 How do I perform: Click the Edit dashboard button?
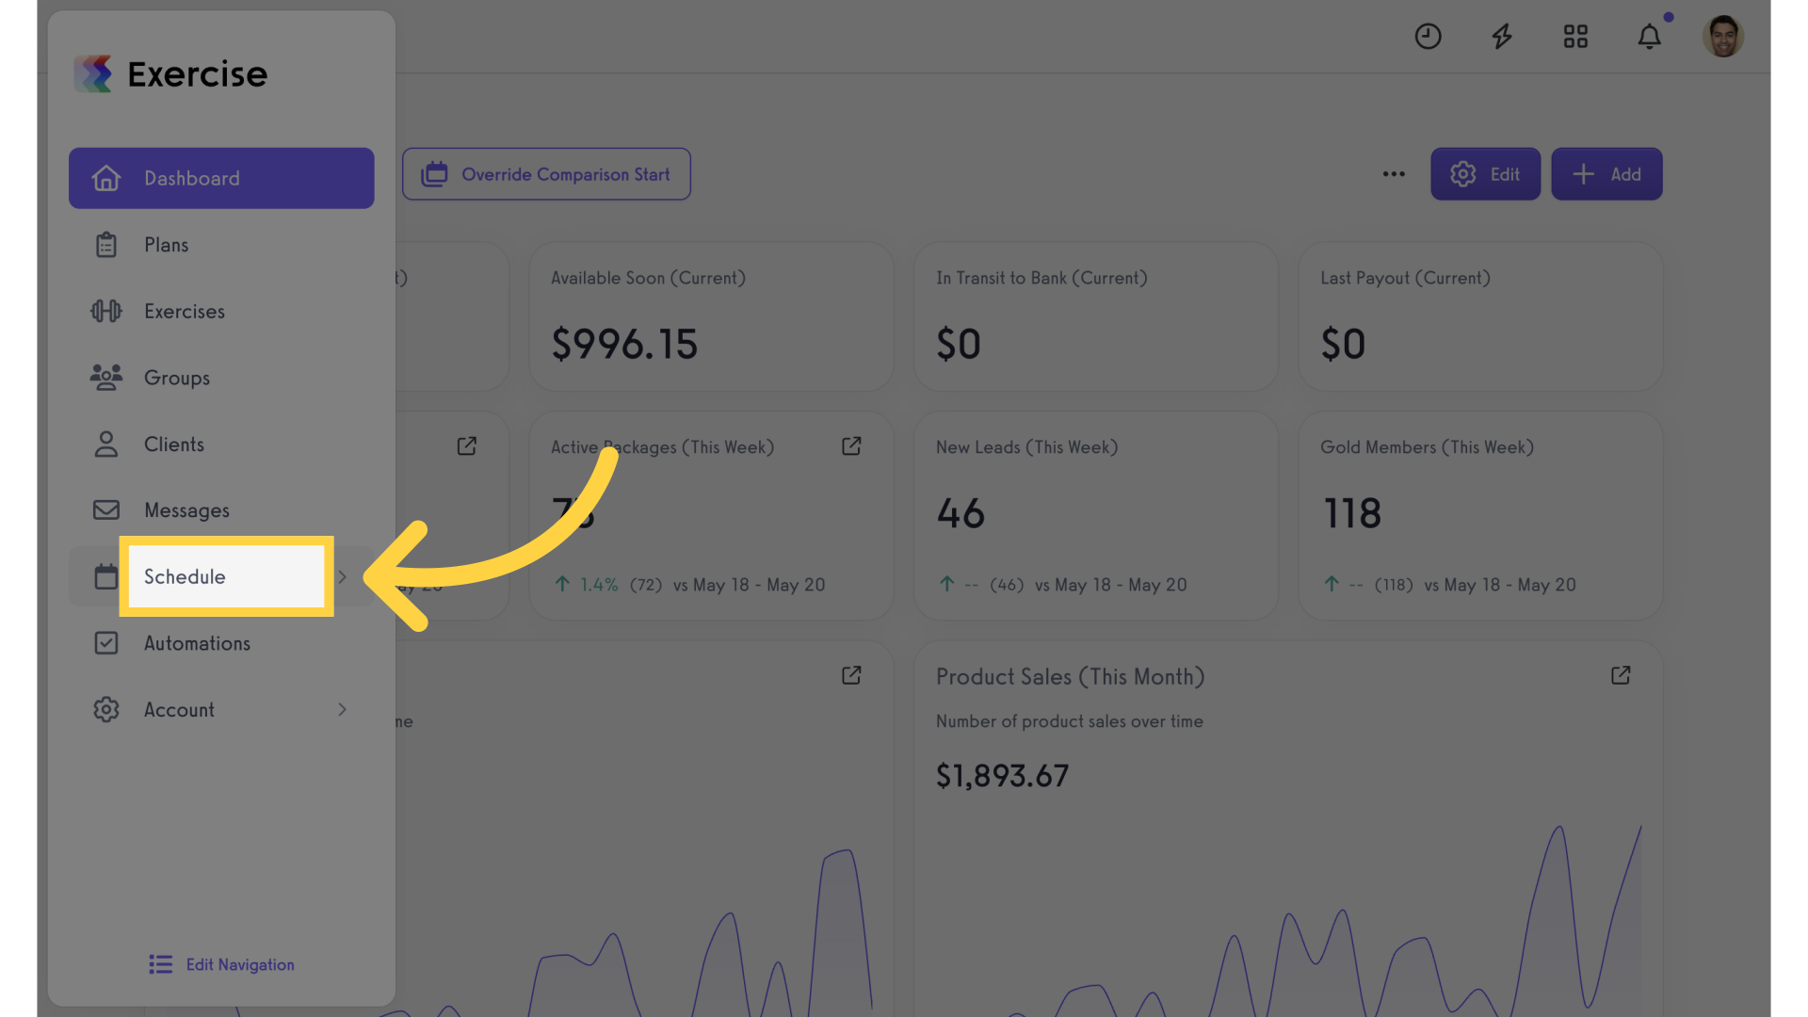[x=1485, y=174]
